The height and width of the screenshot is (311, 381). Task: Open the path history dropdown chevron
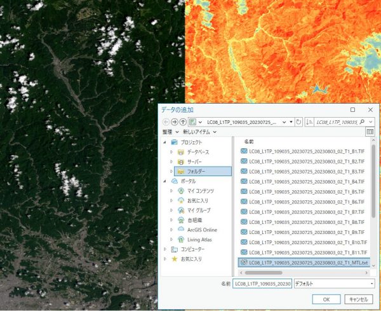tap(284, 122)
